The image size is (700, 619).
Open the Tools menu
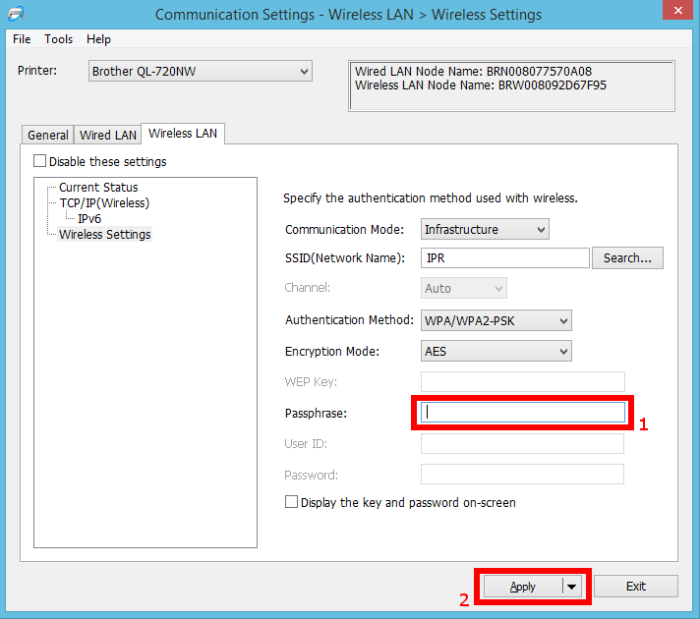pos(59,39)
